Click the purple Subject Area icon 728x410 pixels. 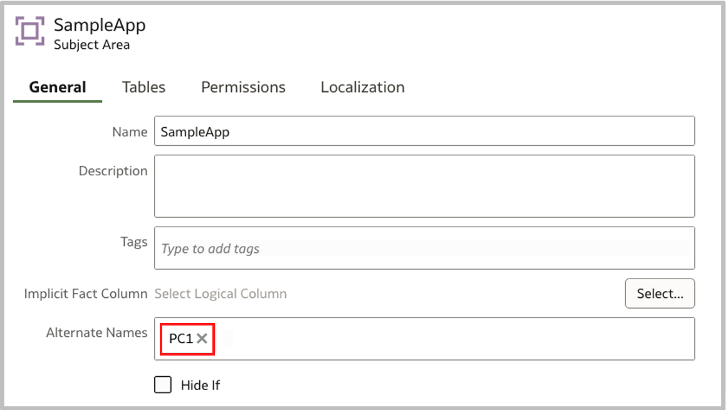[x=31, y=31]
